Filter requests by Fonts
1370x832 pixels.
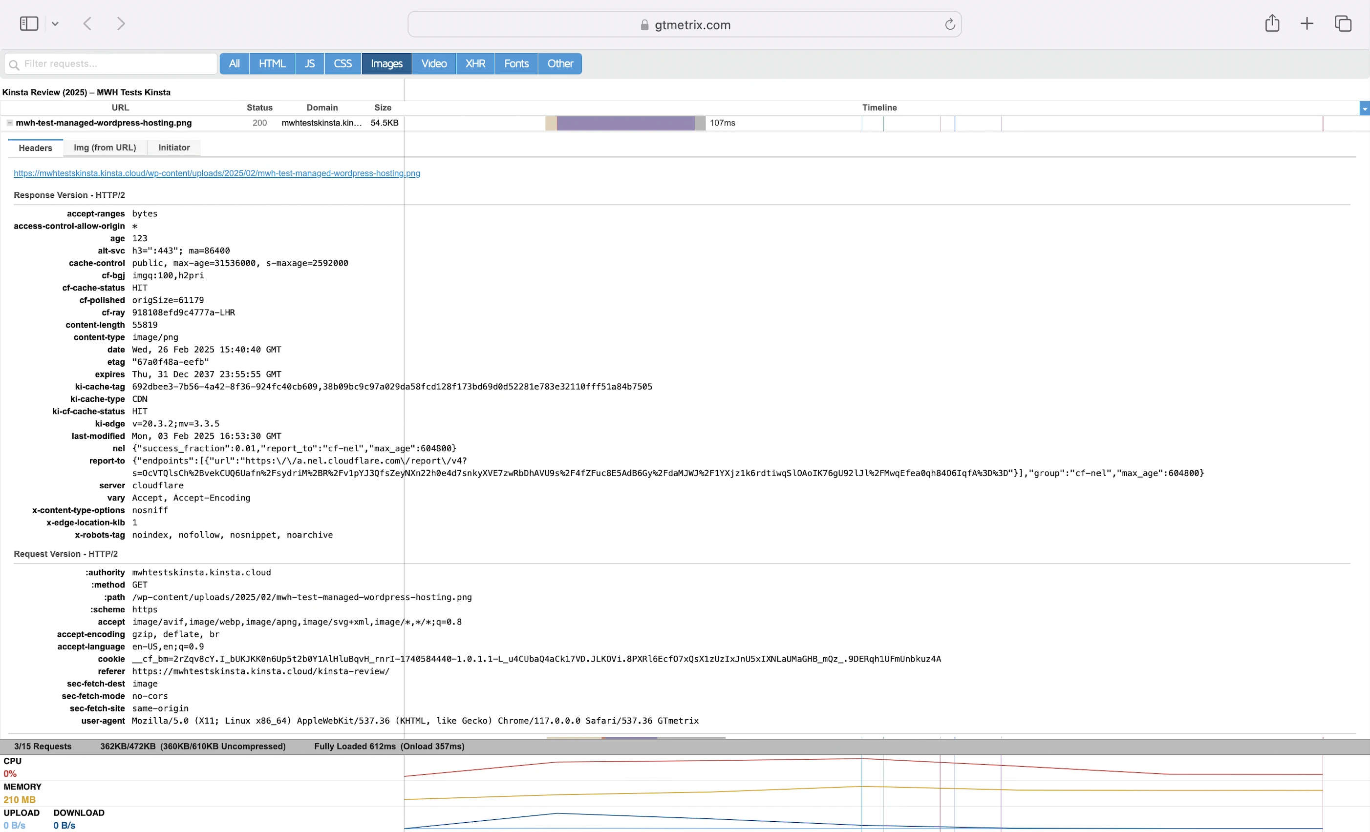(x=516, y=64)
